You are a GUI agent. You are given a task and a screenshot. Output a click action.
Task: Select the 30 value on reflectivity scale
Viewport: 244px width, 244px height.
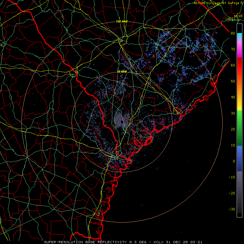233,113
